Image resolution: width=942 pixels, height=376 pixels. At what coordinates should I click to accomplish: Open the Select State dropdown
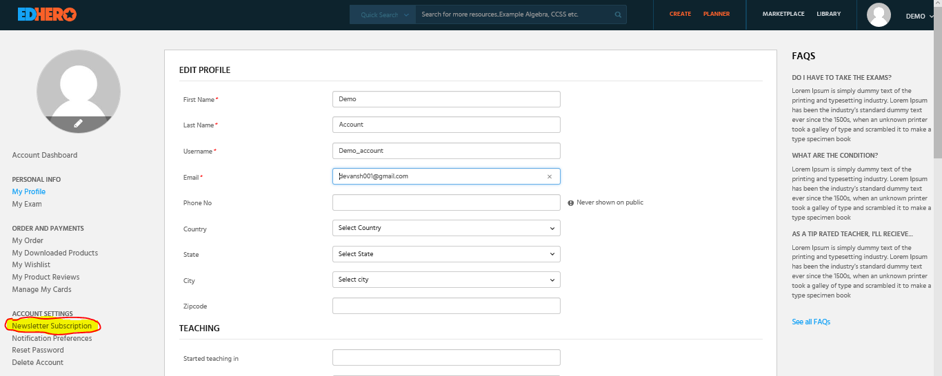point(446,254)
